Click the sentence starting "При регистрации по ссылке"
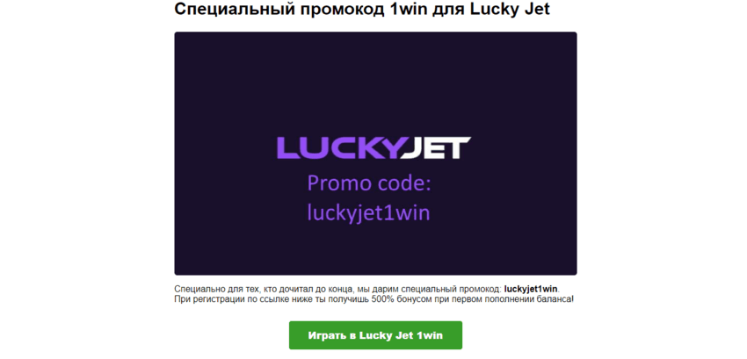Image resolution: width=747 pixels, height=359 pixels. 374,299
